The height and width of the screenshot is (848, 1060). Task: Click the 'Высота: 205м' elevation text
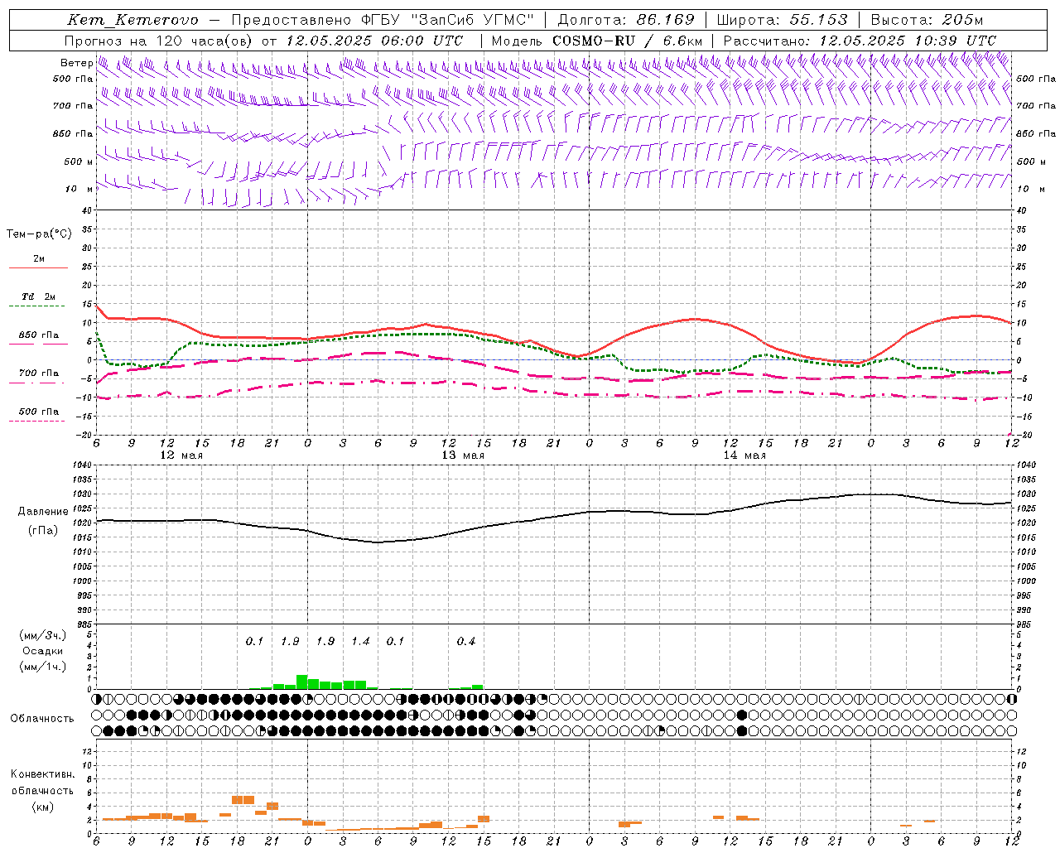coord(927,20)
